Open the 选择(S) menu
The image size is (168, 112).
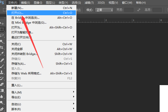[x=76, y=3]
